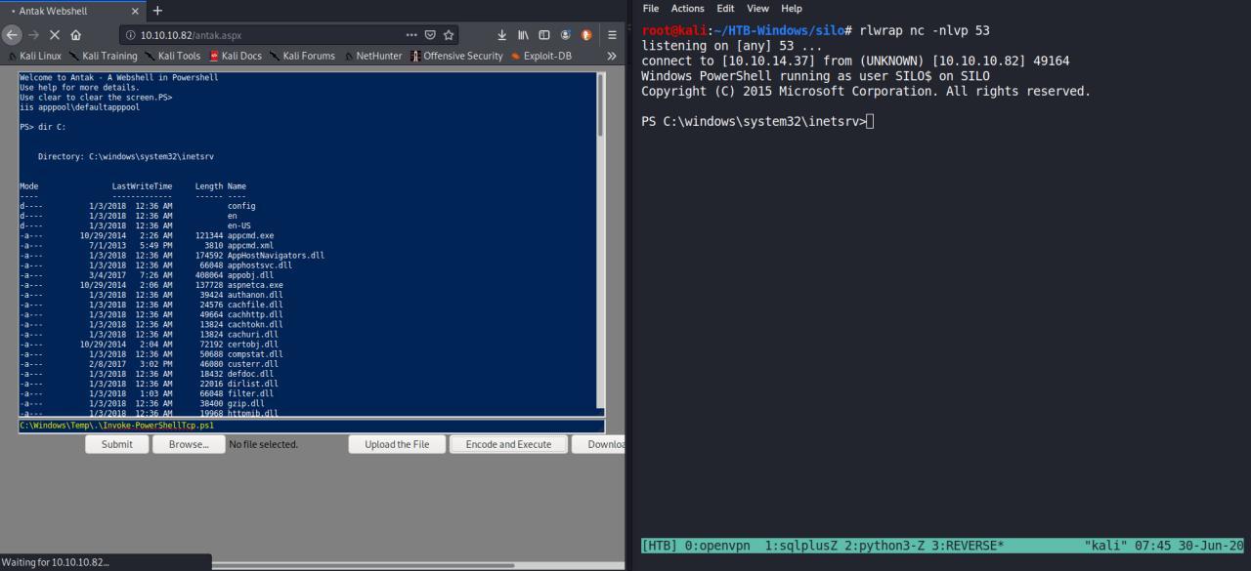Show more bookmarks with chevron

pos(612,56)
